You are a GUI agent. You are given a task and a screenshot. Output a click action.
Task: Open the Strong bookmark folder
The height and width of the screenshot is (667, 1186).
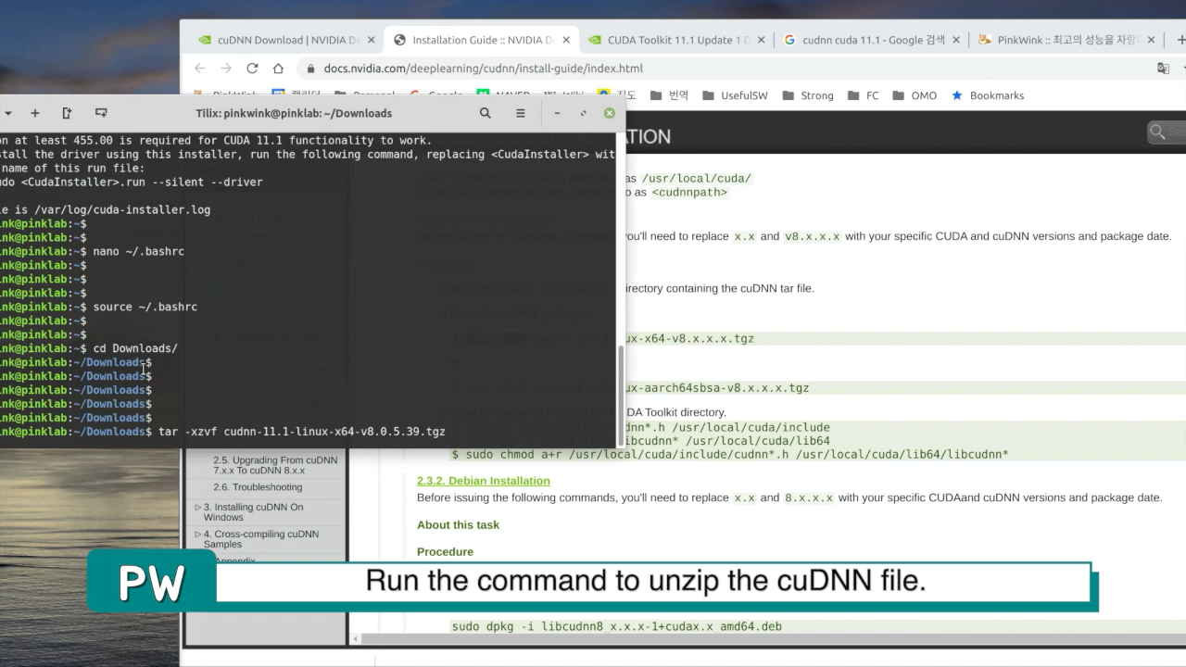808,95
